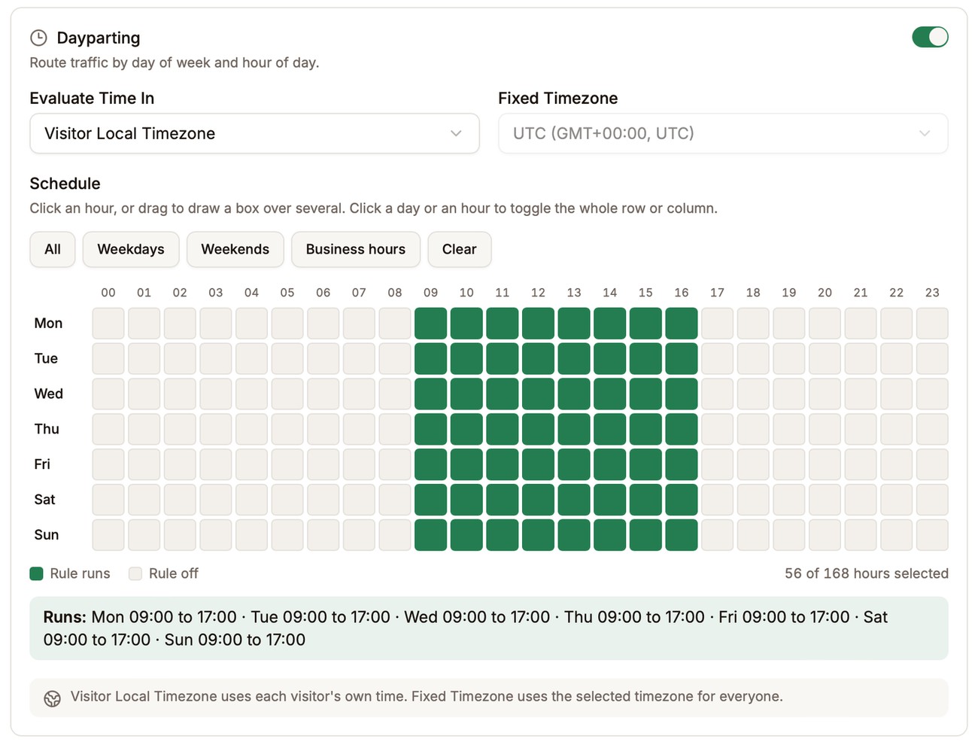The height and width of the screenshot is (745, 978).
Task: Clear the schedule selection
Action: 460,249
